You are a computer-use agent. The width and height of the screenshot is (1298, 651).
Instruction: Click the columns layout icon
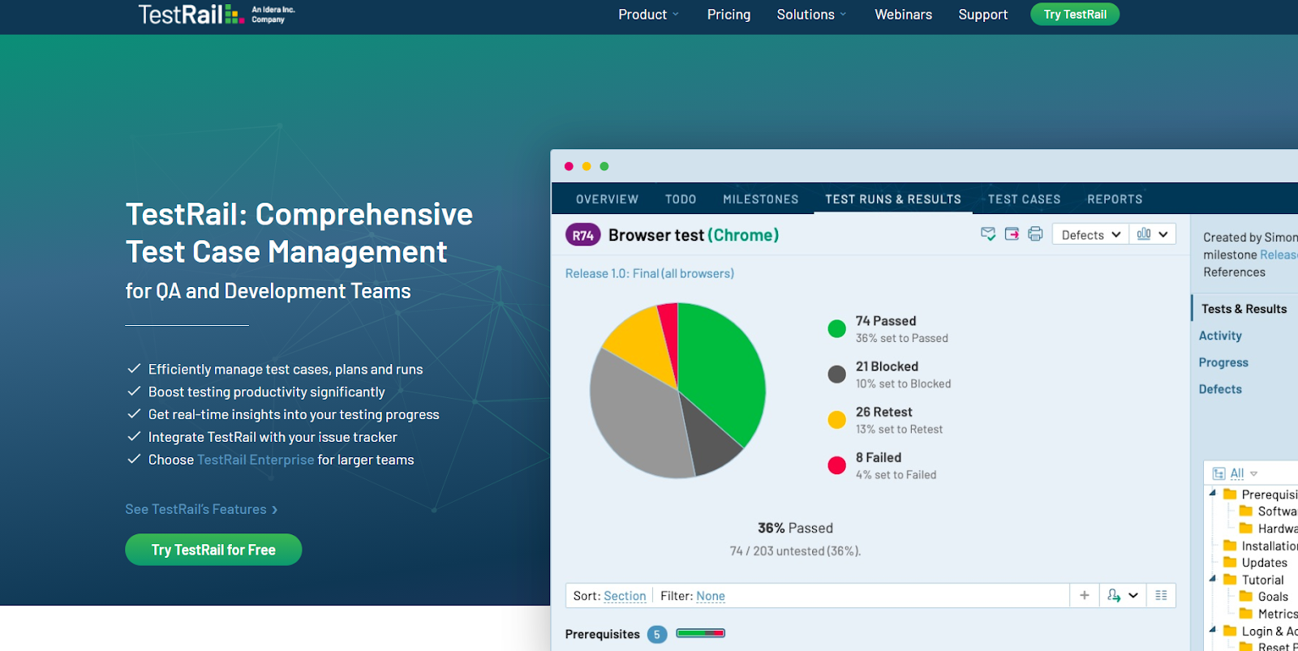[x=1161, y=595]
